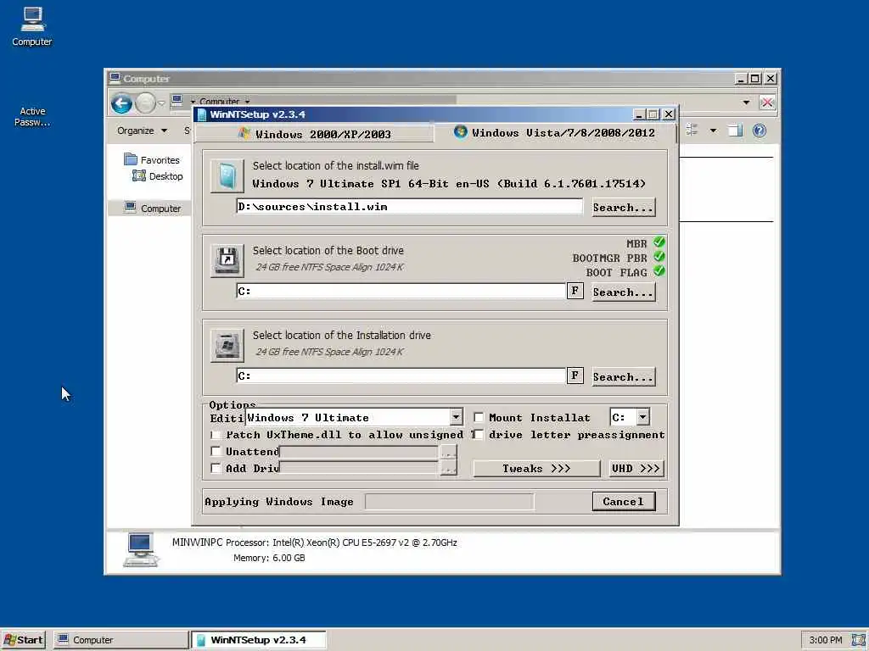Enable the Add Drivers checkbox
The image size is (869, 651).
216,468
